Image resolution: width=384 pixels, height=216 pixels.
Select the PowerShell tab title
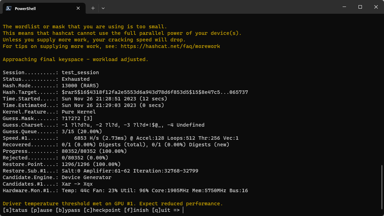click(25, 8)
